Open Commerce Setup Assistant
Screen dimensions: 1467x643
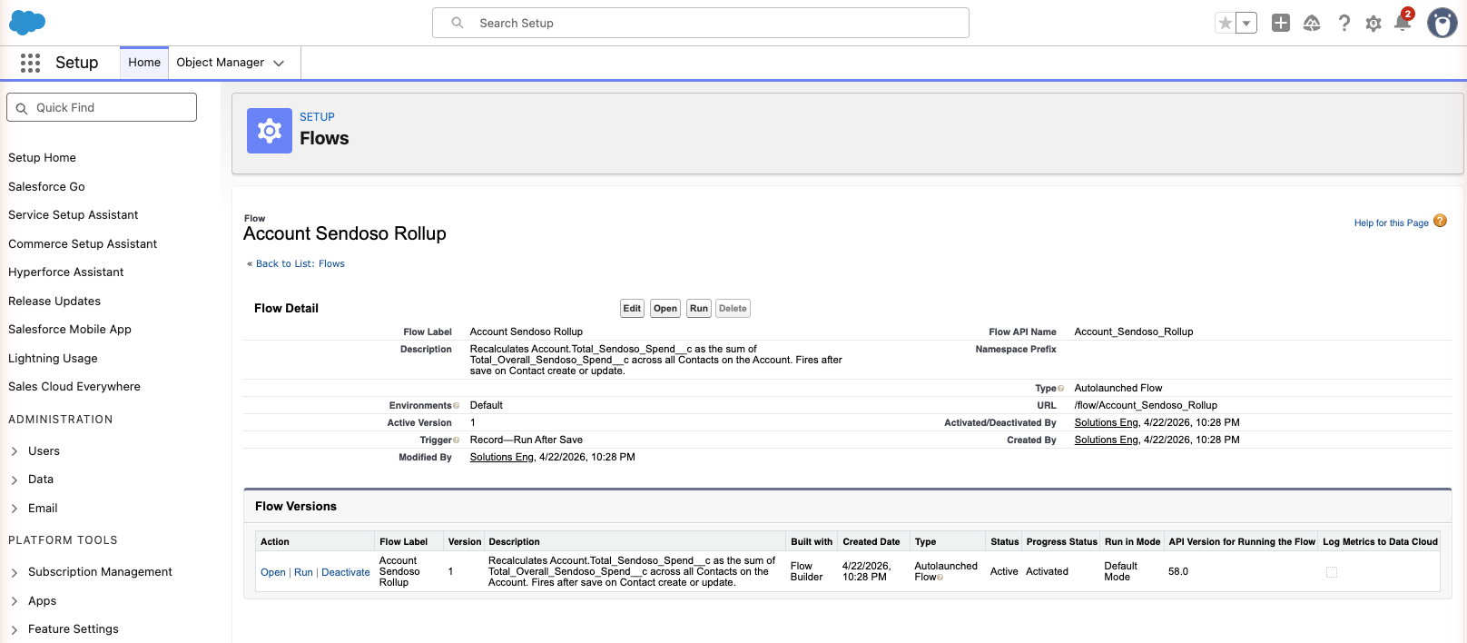point(83,243)
